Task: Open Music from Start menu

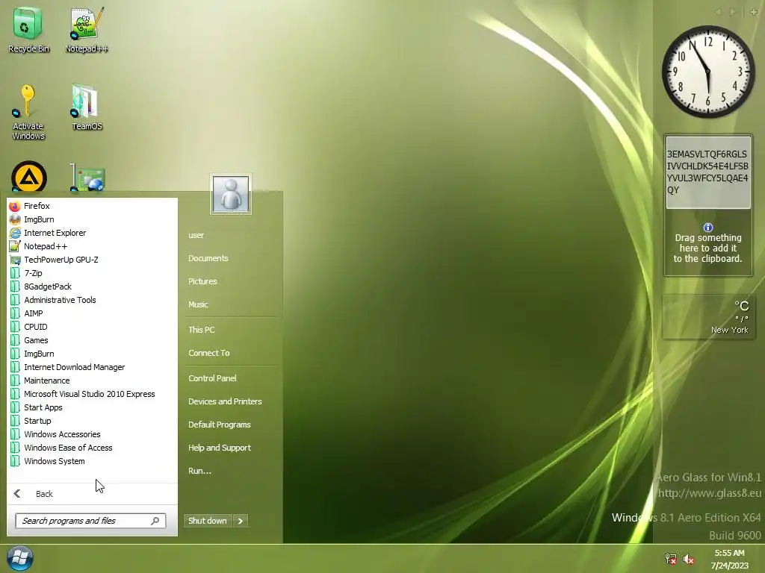Action: pos(198,304)
